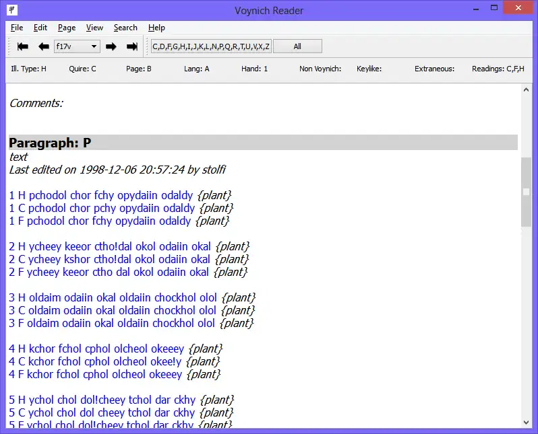Click the 'Quire: C' field
The image size is (538, 434).
(82, 69)
